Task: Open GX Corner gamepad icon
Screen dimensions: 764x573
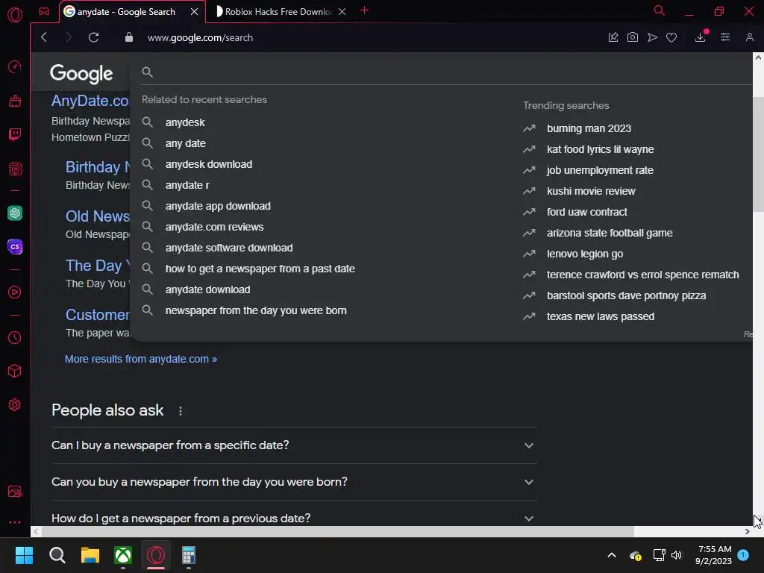Action: coord(44,11)
